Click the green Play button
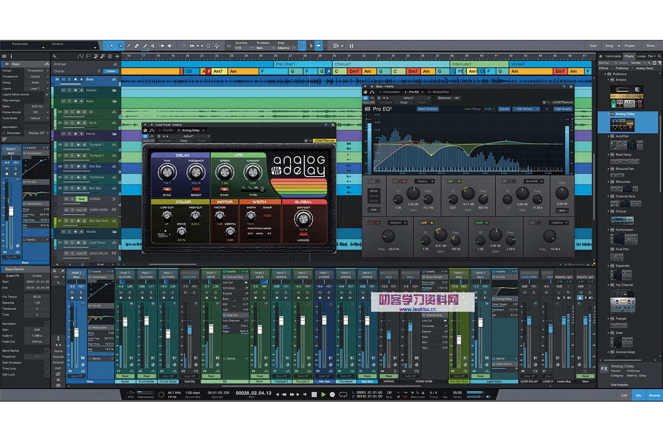 click(323, 394)
